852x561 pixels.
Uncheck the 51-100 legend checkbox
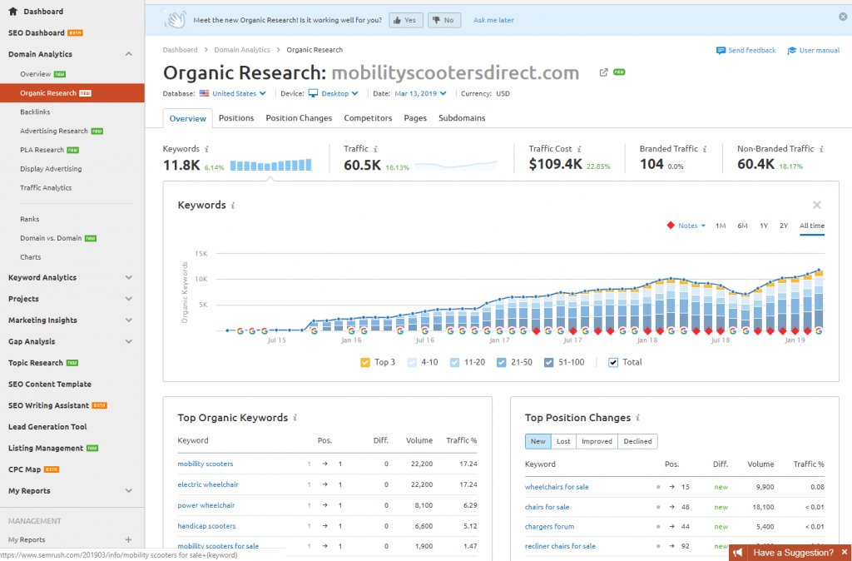(548, 362)
